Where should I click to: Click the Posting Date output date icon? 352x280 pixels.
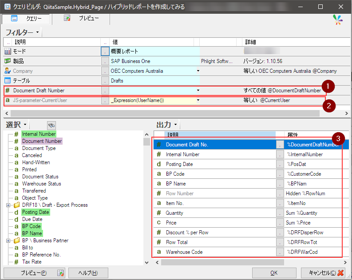tap(159, 164)
